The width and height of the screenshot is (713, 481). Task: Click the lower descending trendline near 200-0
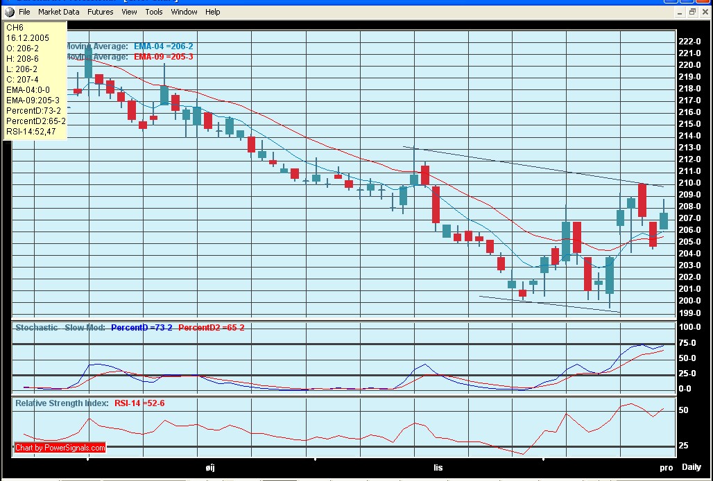click(549, 304)
